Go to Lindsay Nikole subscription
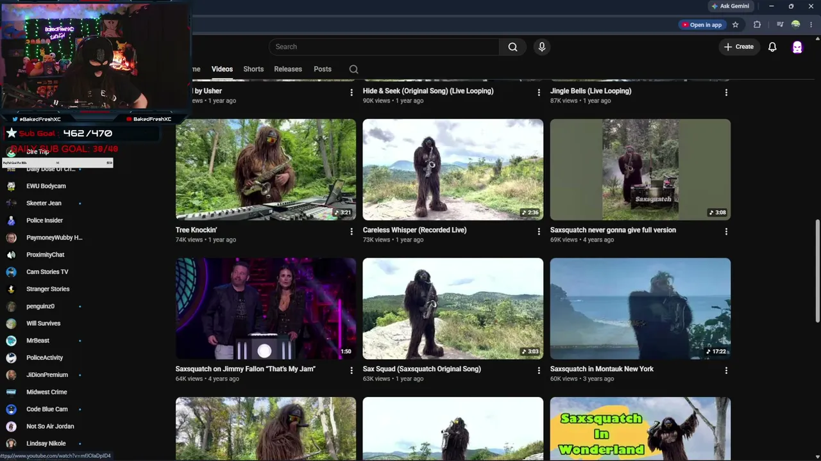821x461 pixels. 46,444
